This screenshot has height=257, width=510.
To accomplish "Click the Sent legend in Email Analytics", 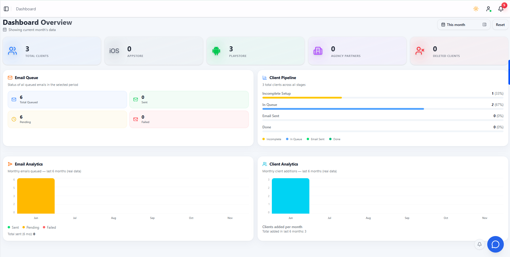I will point(13,227).
